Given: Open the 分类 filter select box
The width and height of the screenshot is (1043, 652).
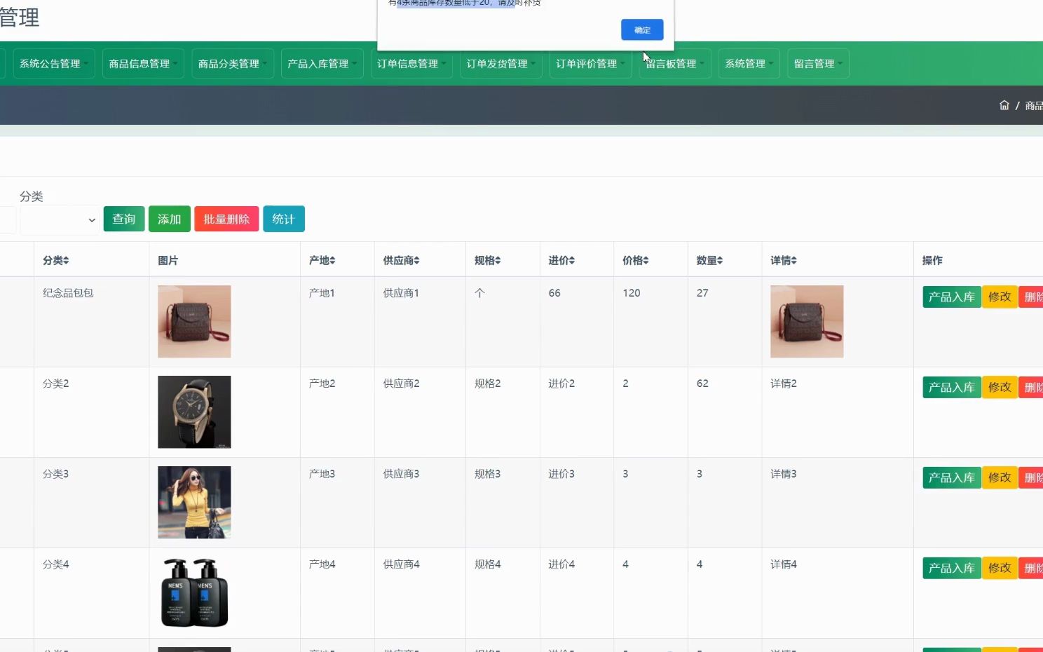Looking at the screenshot, I should (x=60, y=219).
